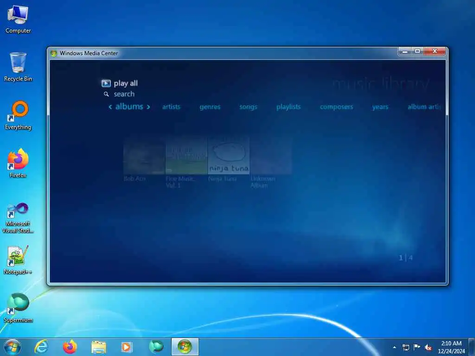
Task: Click the muted volume tray icon
Action: [428, 347]
